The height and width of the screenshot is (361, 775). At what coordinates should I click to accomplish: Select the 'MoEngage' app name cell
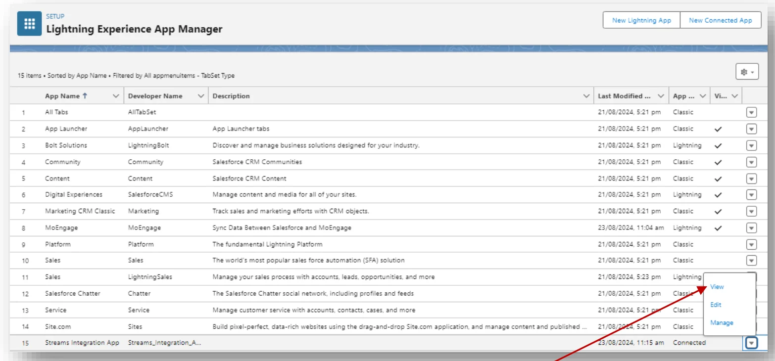tap(61, 227)
